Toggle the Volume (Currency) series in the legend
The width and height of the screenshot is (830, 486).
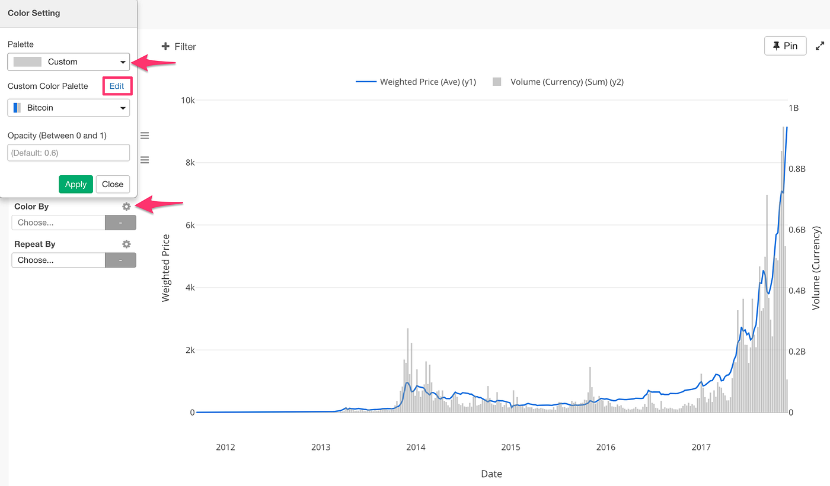560,82
